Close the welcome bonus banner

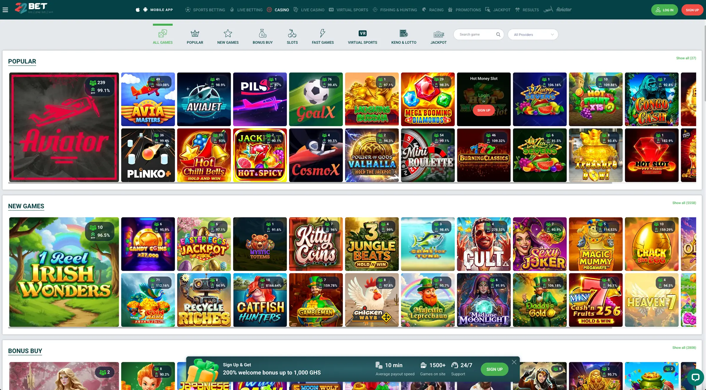coord(514,362)
